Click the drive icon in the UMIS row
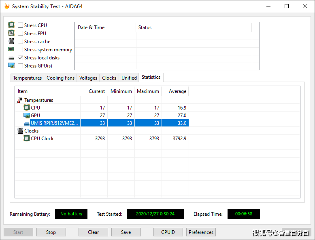Viewport: 315px width, 240px height. point(26,124)
